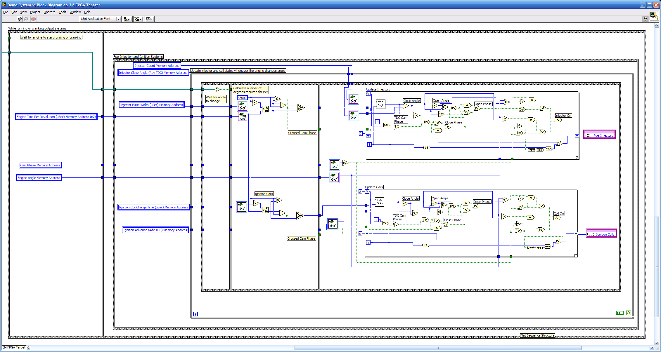Select the Flat Sequence Structure label
The image size is (661, 352).
click(537, 336)
